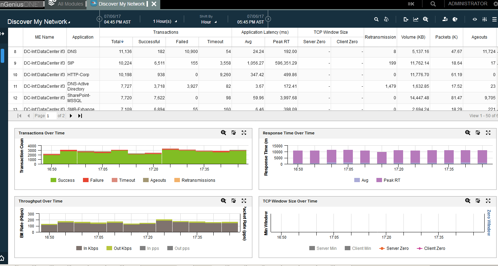Go to the next page of results

(x=71, y=116)
